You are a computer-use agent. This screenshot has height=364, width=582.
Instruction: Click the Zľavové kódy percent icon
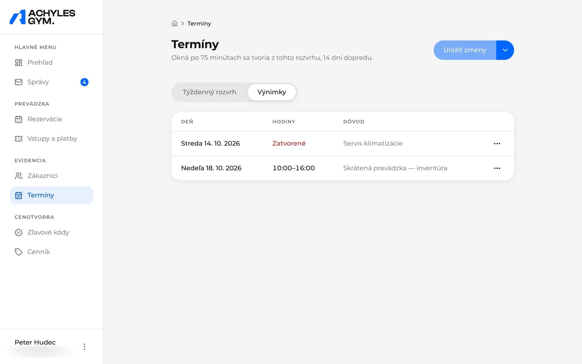pos(19,233)
